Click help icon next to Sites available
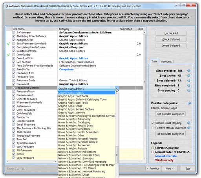Image resolution: width=201 pixels, height=178 pixels. click(x=189, y=71)
